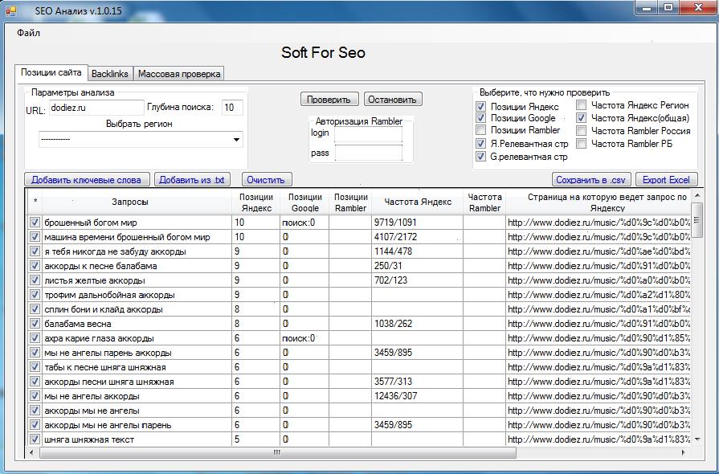Click the Частота Яндекс column header

click(x=417, y=202)
